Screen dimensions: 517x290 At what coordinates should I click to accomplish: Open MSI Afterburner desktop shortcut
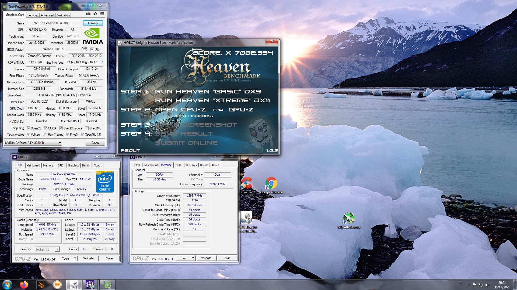[x=349, y=221]
